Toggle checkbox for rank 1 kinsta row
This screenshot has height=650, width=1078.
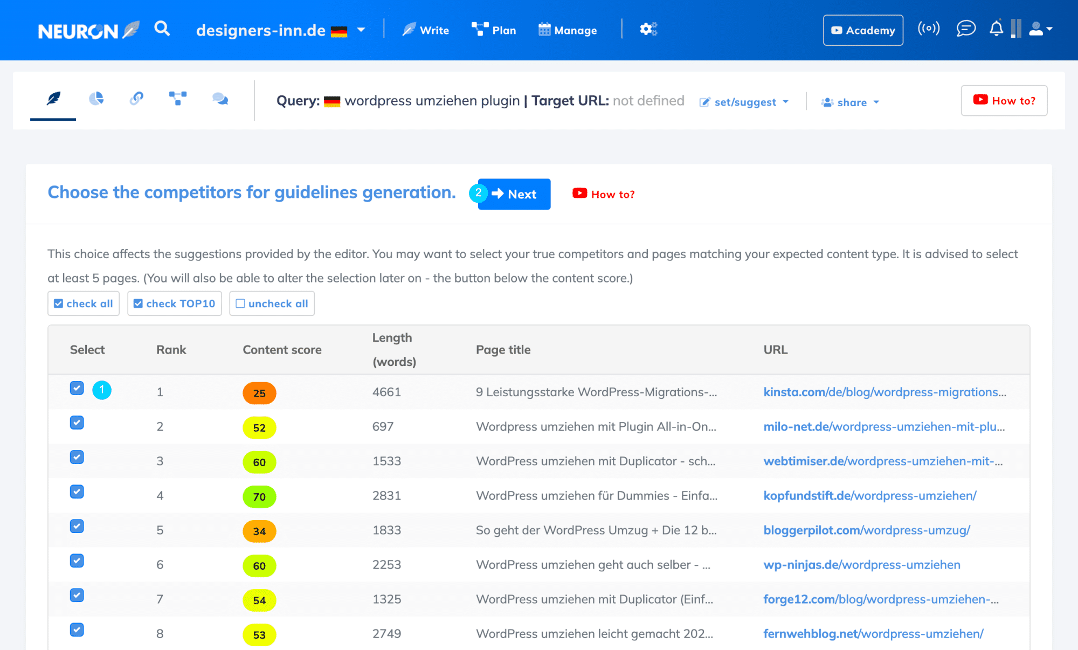tap(77, 388)
